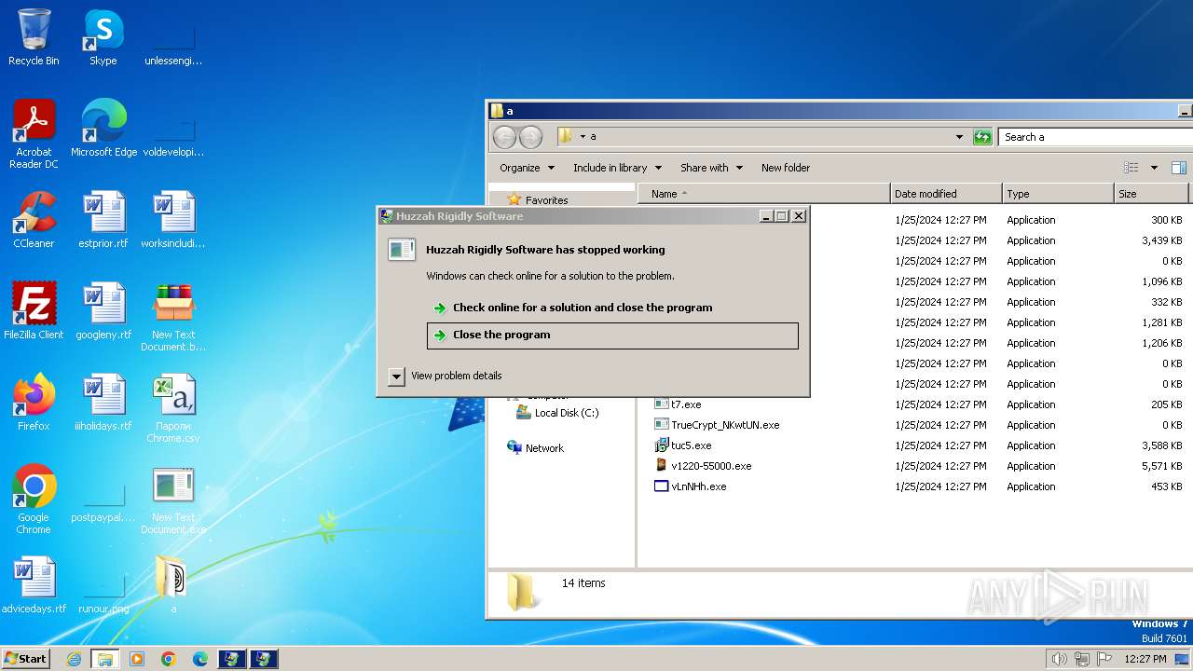Sort by the Type column header

click(x=1058, y=194)
